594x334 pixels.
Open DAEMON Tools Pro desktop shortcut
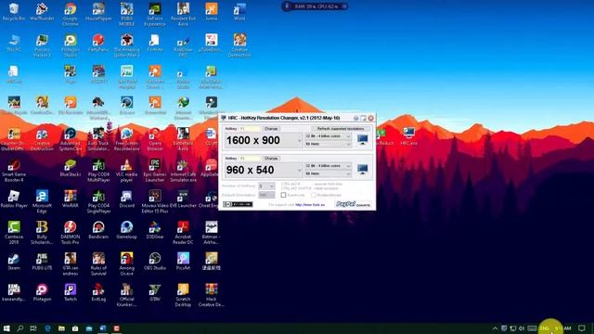click(71, 233)
